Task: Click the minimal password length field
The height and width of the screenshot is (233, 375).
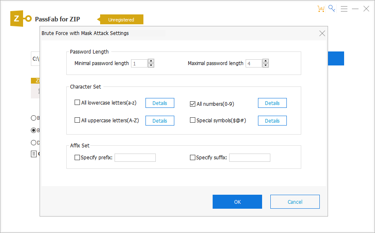Action: pos(139,63)
